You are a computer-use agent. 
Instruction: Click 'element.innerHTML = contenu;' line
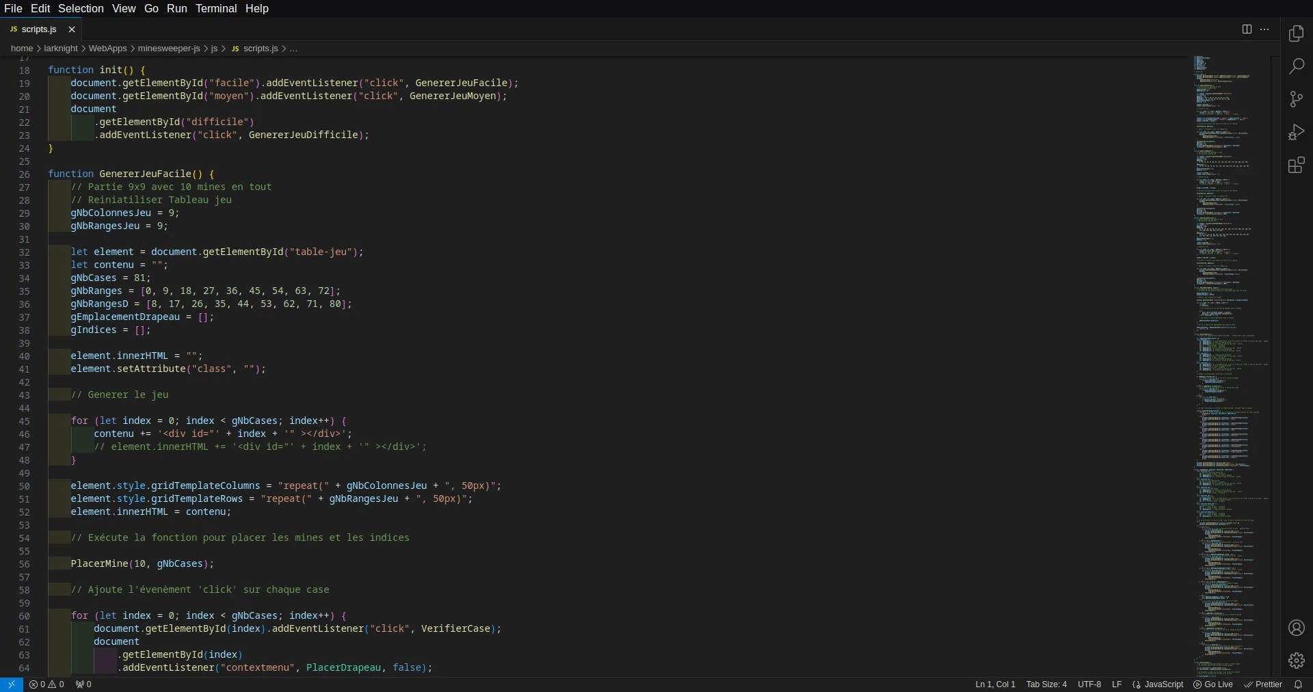[x=151, y=511]
